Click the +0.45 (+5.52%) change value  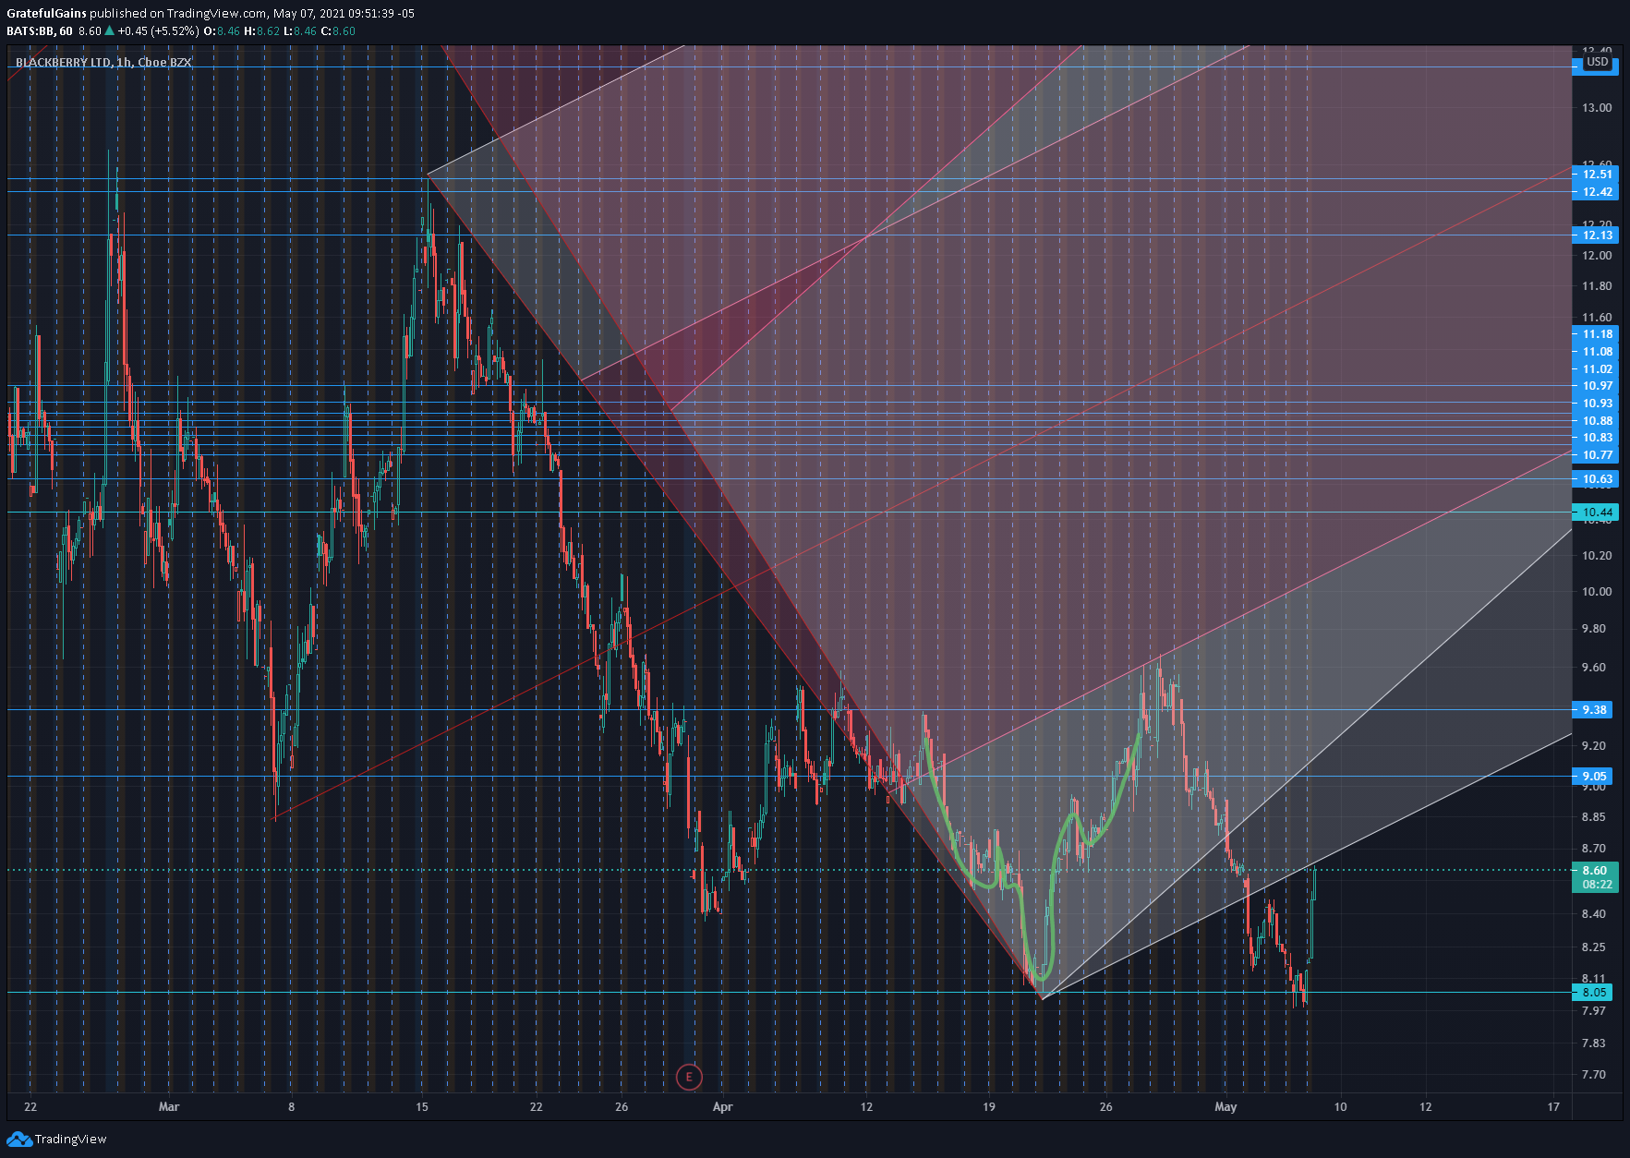pyautogui.click(x=158, y=31)
